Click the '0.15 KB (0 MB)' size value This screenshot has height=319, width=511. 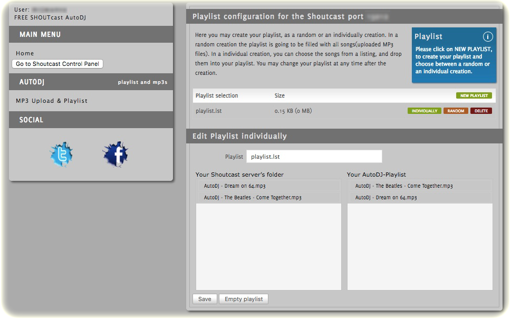point(293,111)
